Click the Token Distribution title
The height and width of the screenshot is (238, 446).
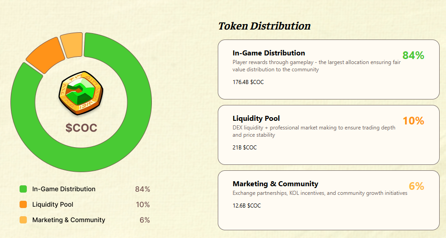click(x=264, y=26)
